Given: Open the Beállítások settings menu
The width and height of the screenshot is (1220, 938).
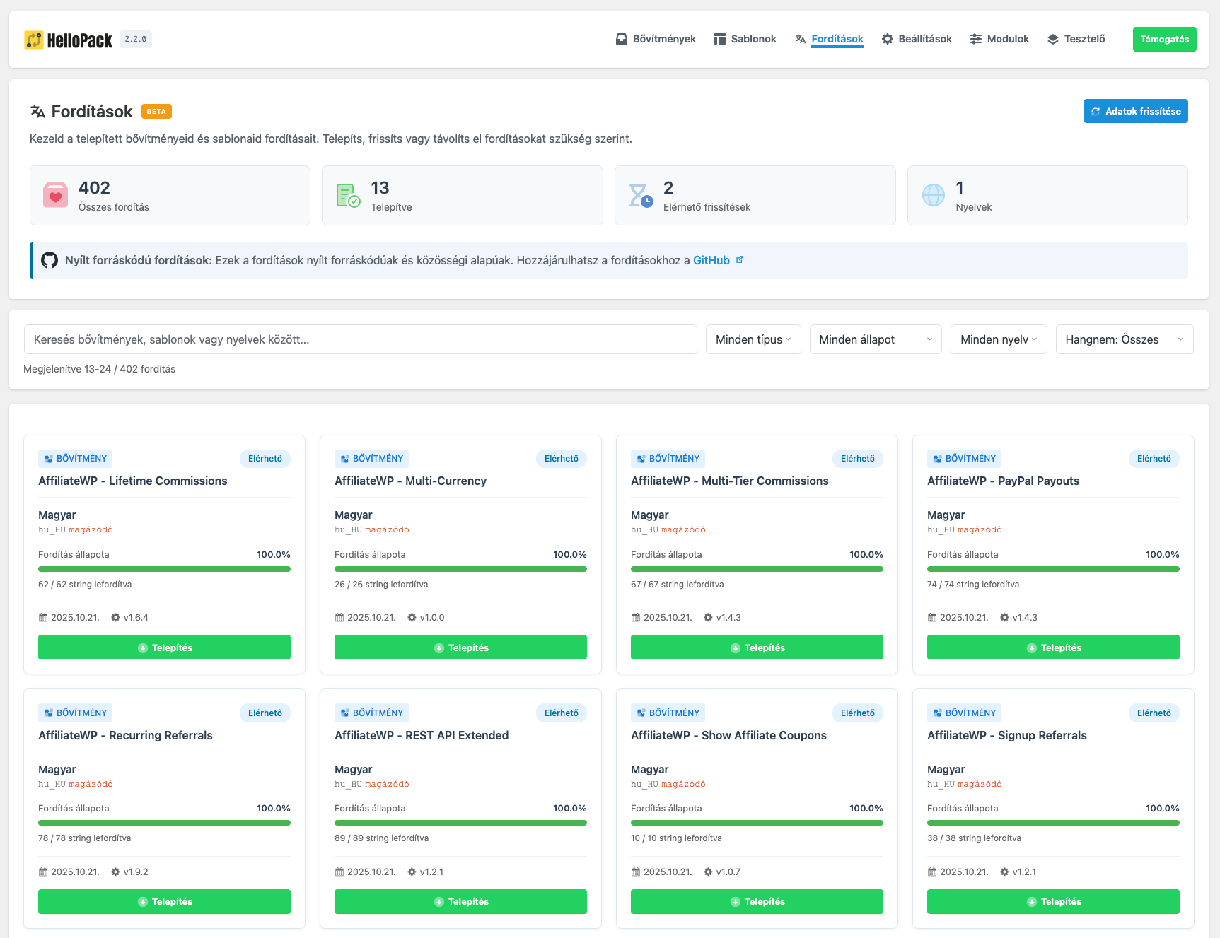Looking at the screenshot, I should [x=917, y=39].
